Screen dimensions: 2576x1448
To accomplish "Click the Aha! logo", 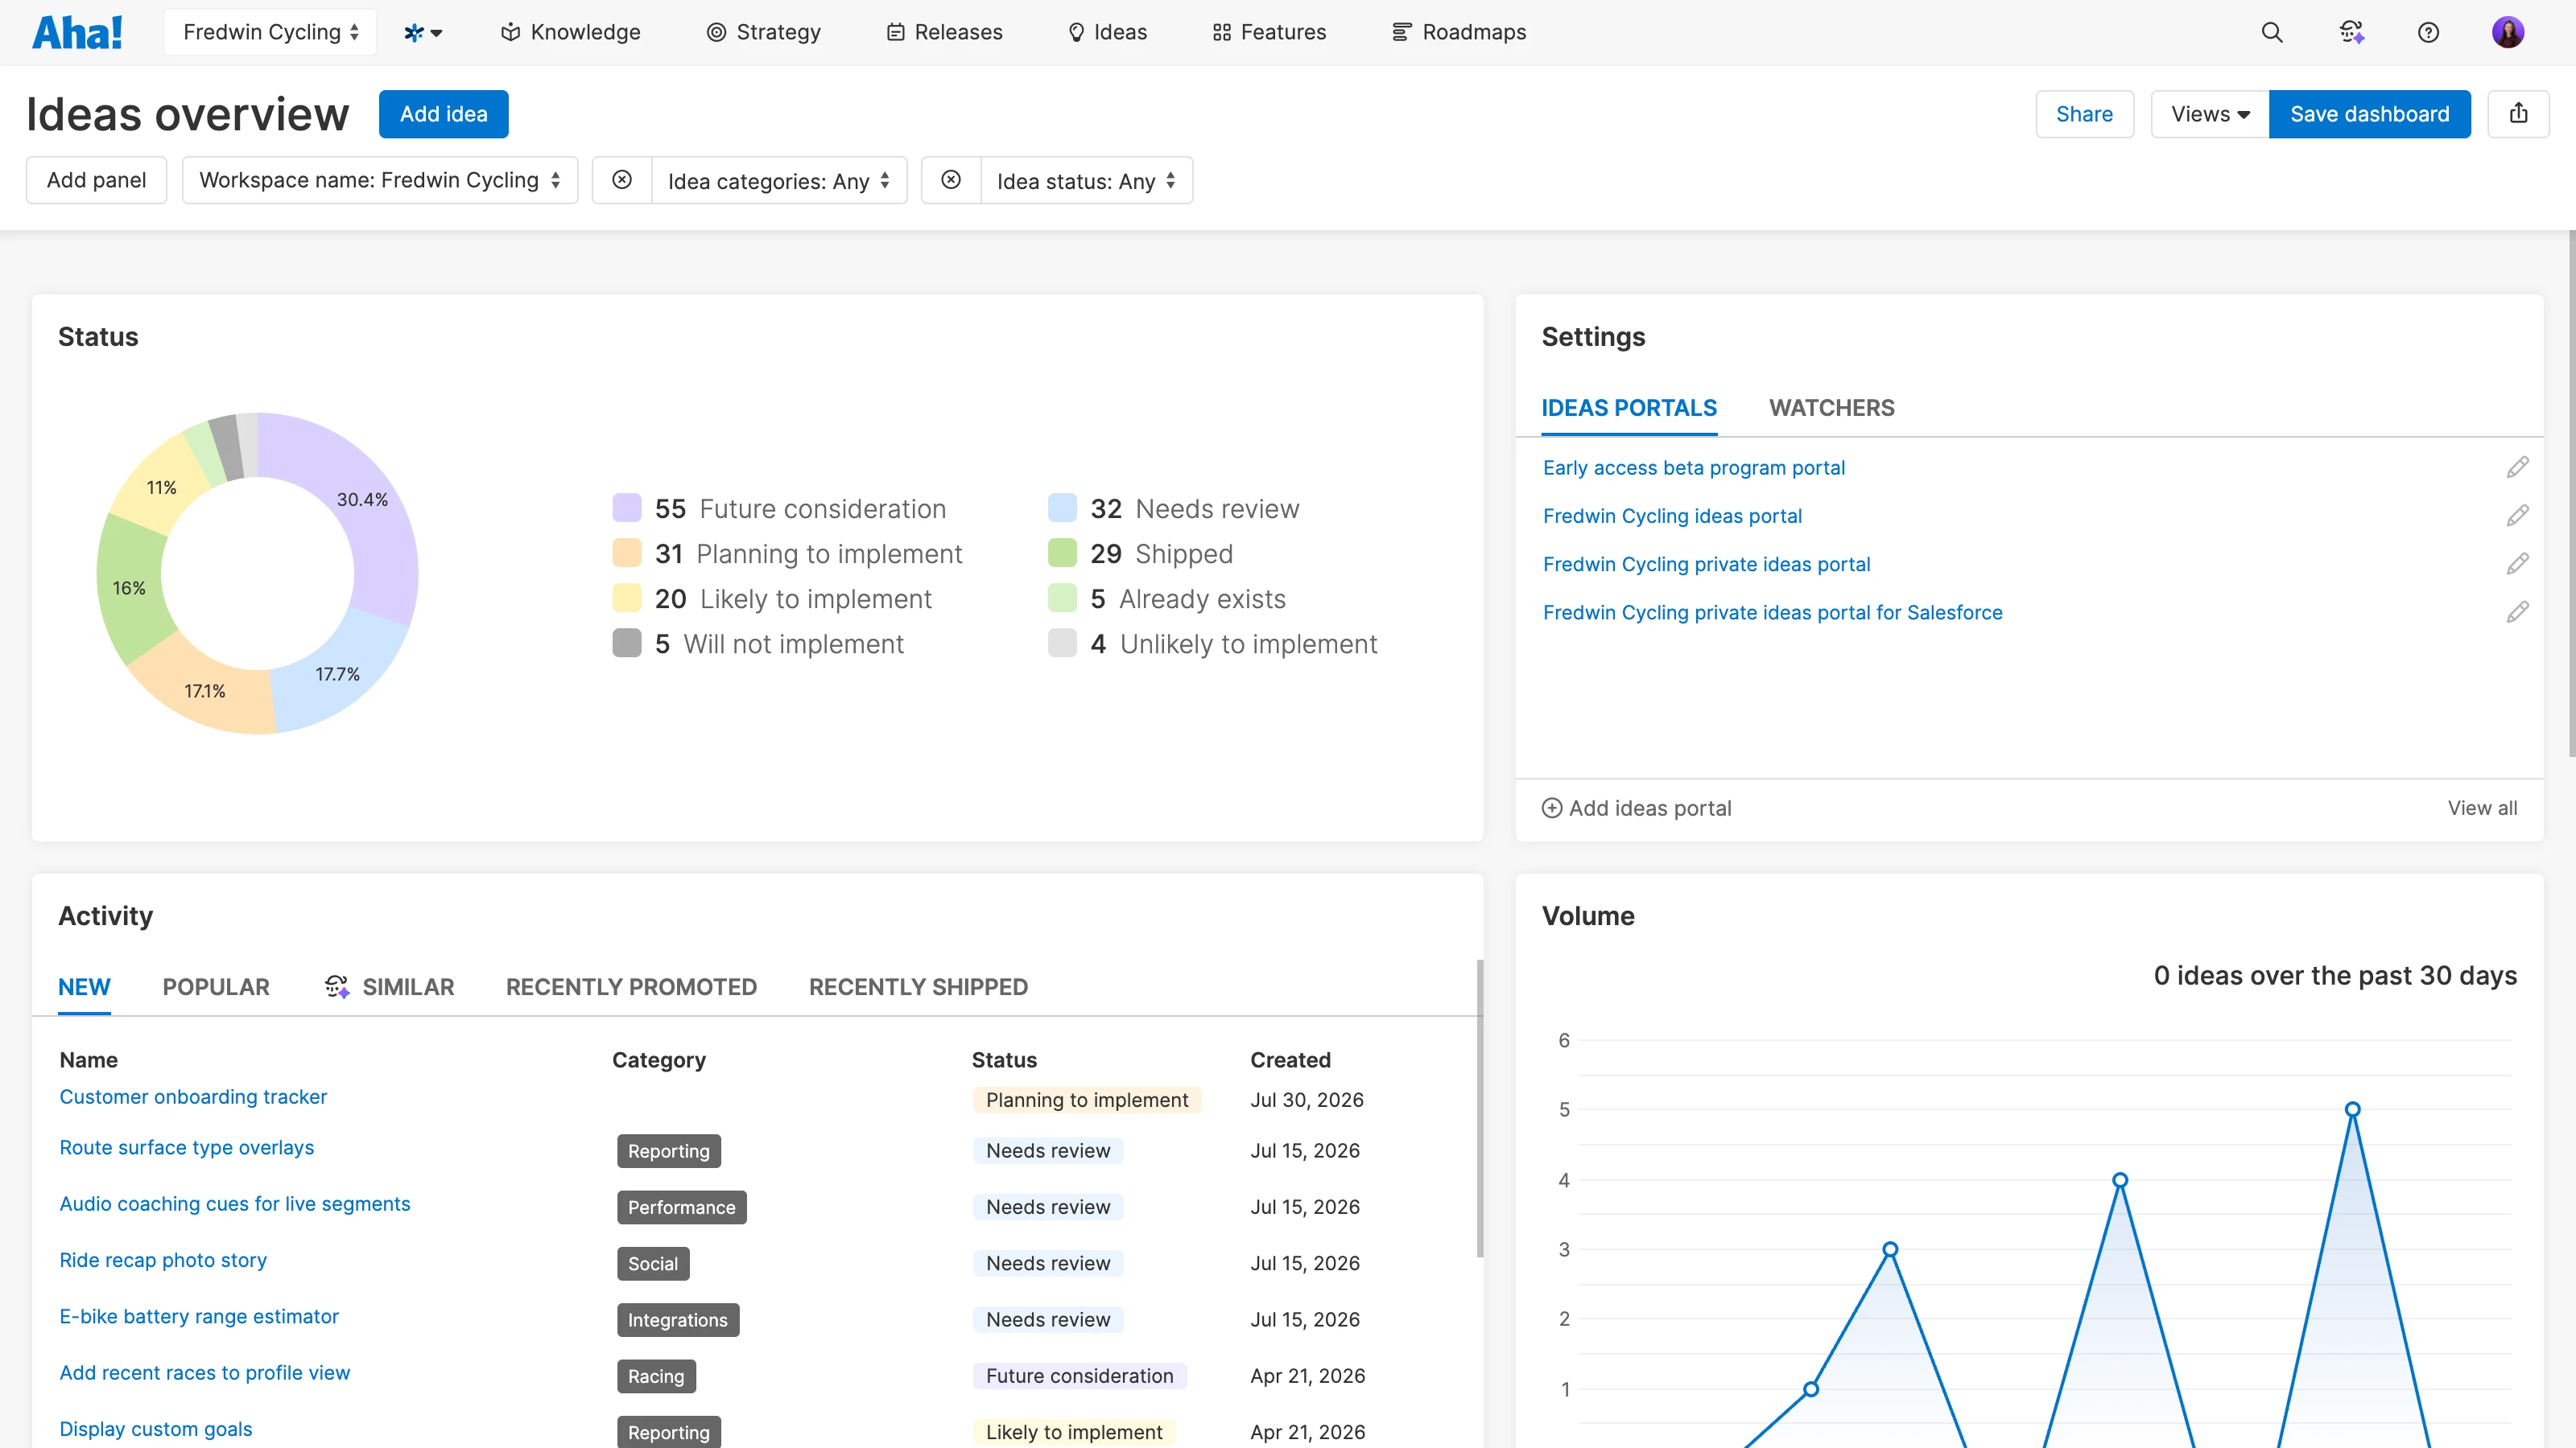I will coord(77,32).
